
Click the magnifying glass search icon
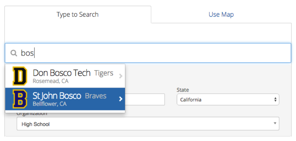point(13,53)
